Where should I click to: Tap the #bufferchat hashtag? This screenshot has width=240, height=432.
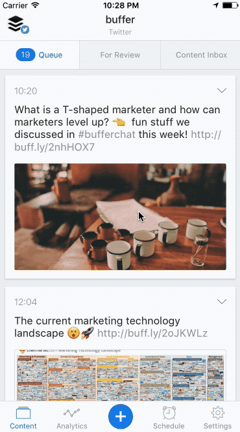pos(106,135)
